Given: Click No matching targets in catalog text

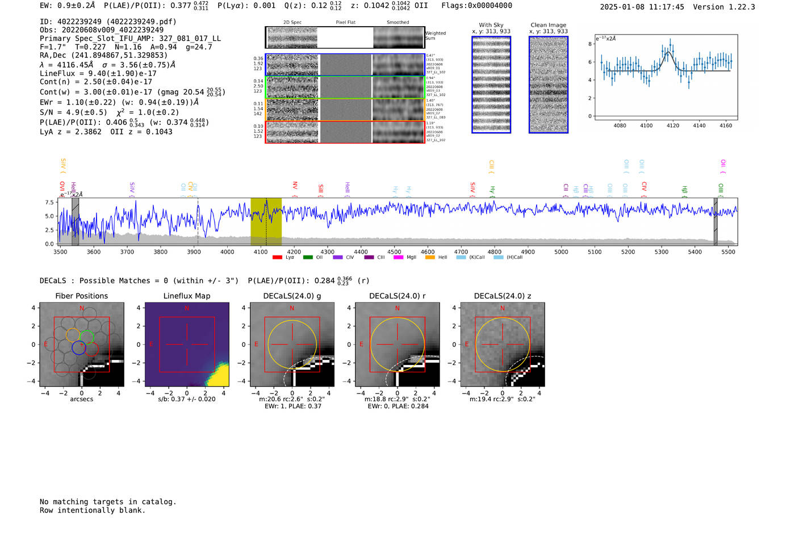Looking at the screenshot, I should pyautogui.click(x=108, y=502).
